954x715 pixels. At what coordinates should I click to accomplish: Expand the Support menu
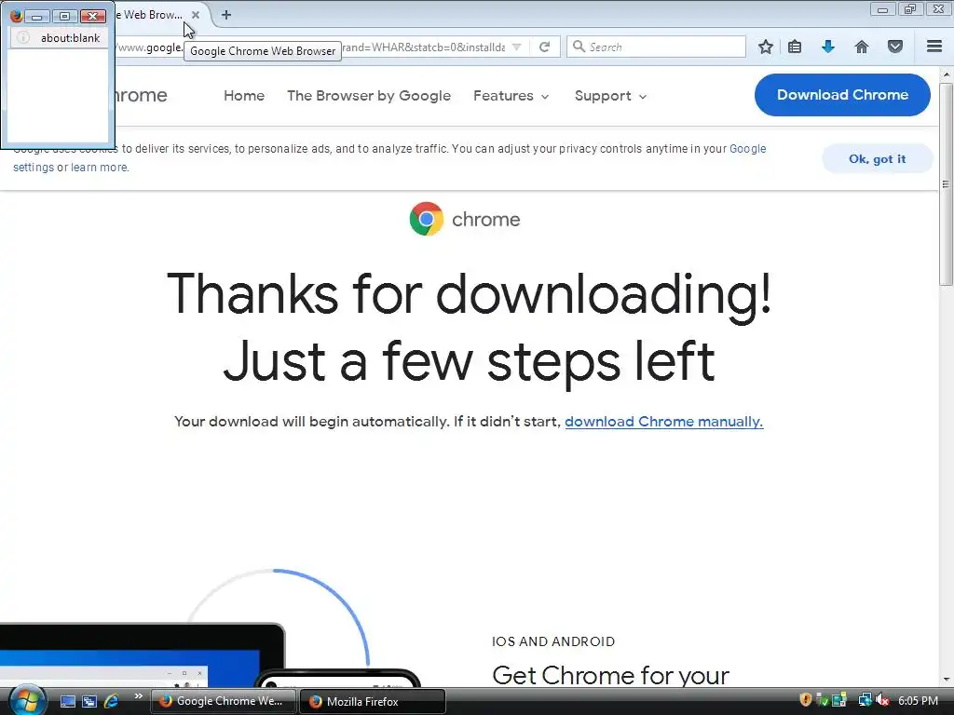(610, 96)
